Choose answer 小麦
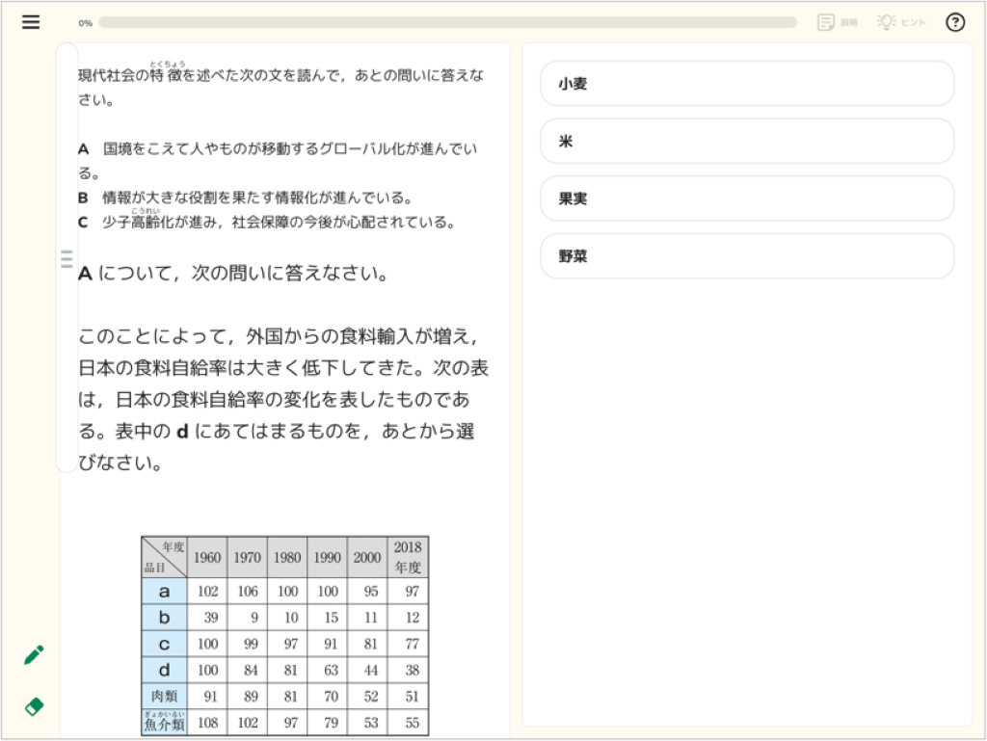 pyautogui.click(x=747, y=84)
